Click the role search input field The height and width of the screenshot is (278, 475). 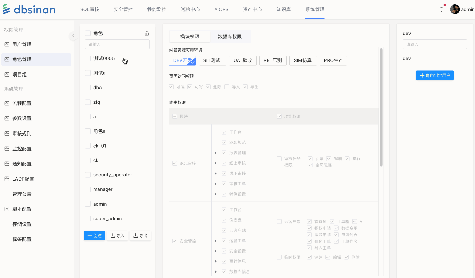point(117,44)
